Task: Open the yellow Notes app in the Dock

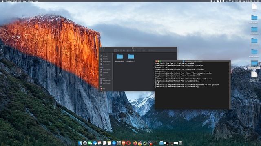Action: coord(109,143)
